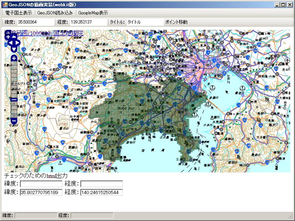Screen dimensions: 295x221
Task: Click the 緯度 field showing 35.500364
Action: pos(35,22)
